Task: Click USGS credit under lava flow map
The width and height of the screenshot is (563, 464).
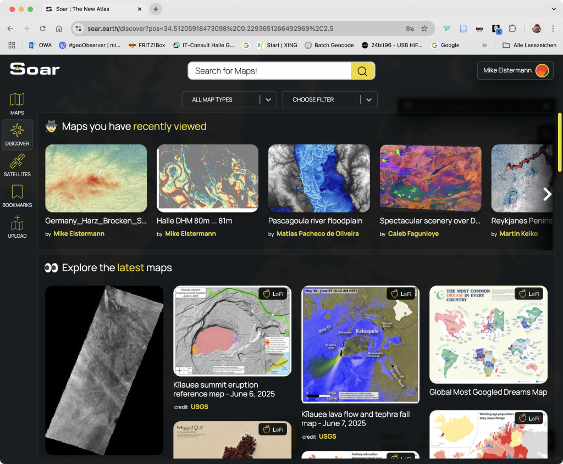Action: pyautogui.click(x=328, y=437)
